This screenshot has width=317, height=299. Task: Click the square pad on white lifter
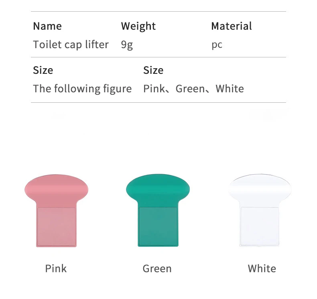click(260, 226)
